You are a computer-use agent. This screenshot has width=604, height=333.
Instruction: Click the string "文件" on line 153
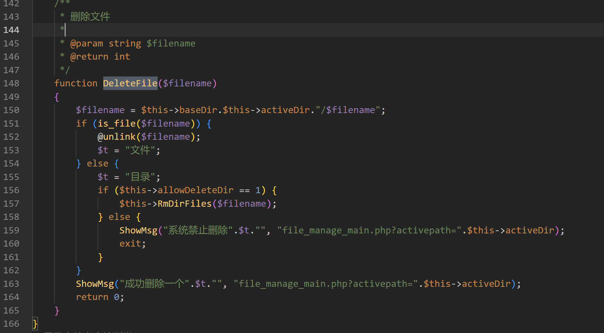tap(140, 150)
